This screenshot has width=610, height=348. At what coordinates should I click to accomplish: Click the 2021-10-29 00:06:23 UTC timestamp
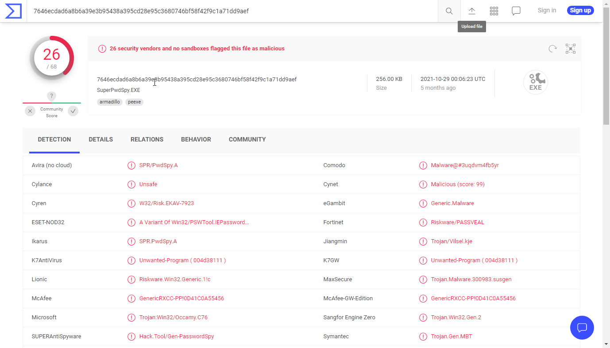[453, 79]
